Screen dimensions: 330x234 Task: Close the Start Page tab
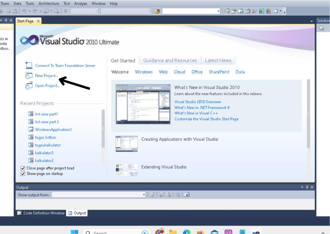[38, 21]
